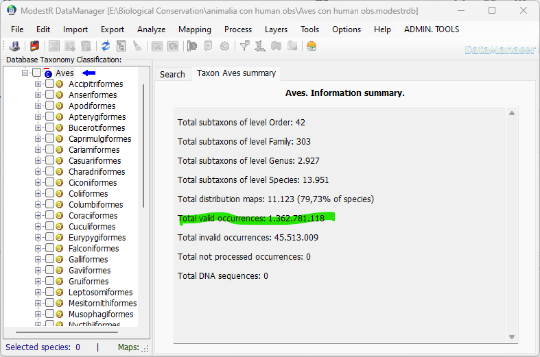Click the ModestR app icon in title bar
Screen dimensions: 540x357
click(12, 10)
